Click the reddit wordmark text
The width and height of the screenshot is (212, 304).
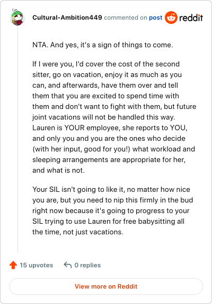[191, 18]
